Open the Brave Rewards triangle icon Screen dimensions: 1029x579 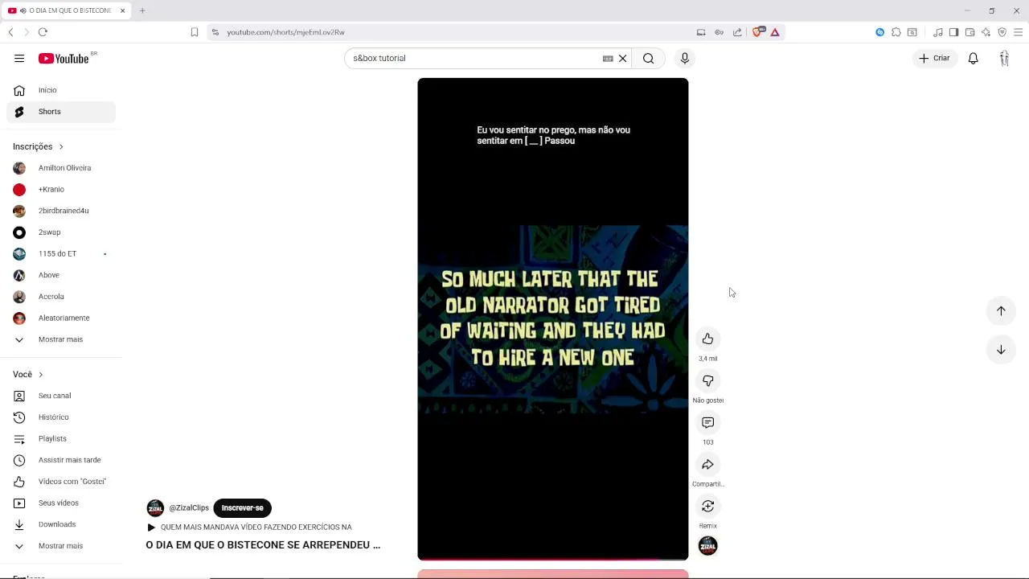point(775,32)
